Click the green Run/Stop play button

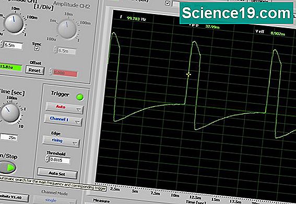[x=7, y=168]
